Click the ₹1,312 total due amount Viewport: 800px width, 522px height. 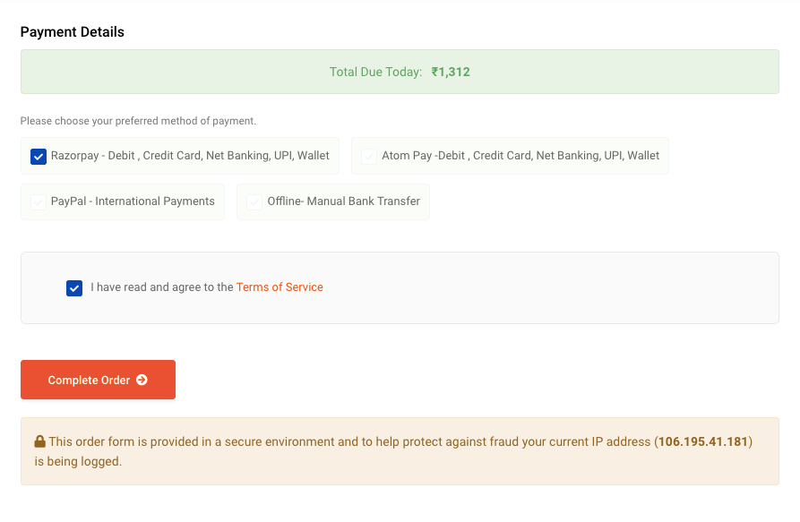pyautogui.click(x=451, y=73)
